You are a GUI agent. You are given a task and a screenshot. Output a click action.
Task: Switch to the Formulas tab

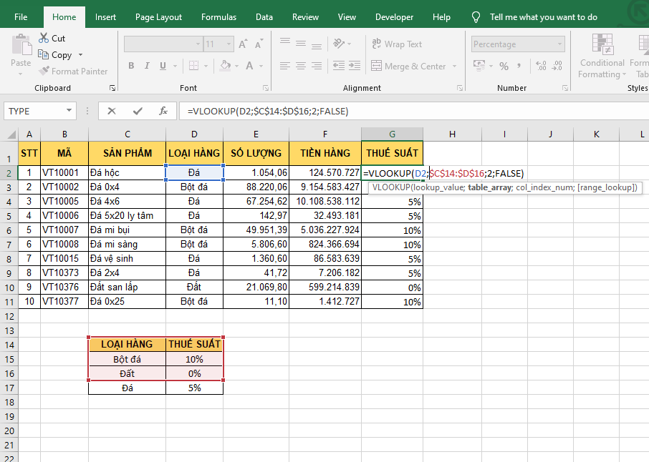218,17
